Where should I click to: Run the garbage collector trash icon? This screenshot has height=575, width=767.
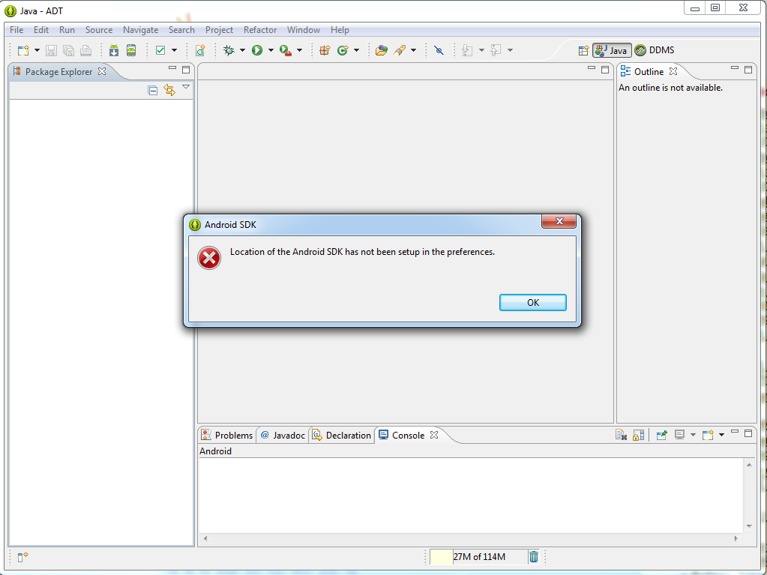click(x=534, y=556)
